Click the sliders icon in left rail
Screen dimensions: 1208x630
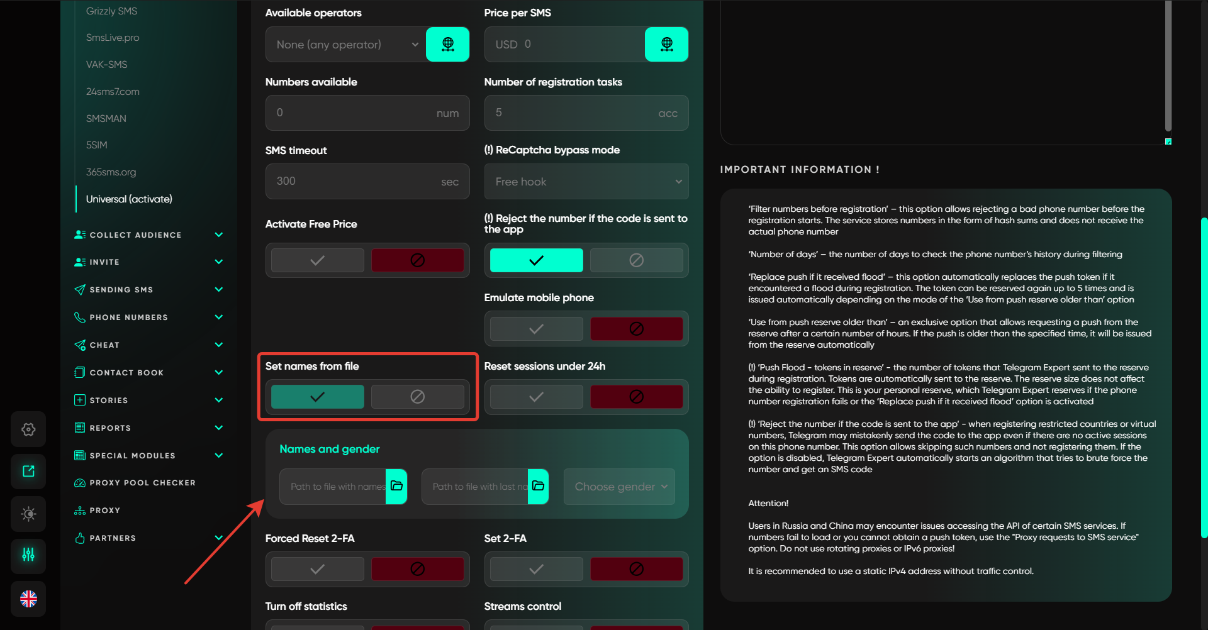coord(28,555)
